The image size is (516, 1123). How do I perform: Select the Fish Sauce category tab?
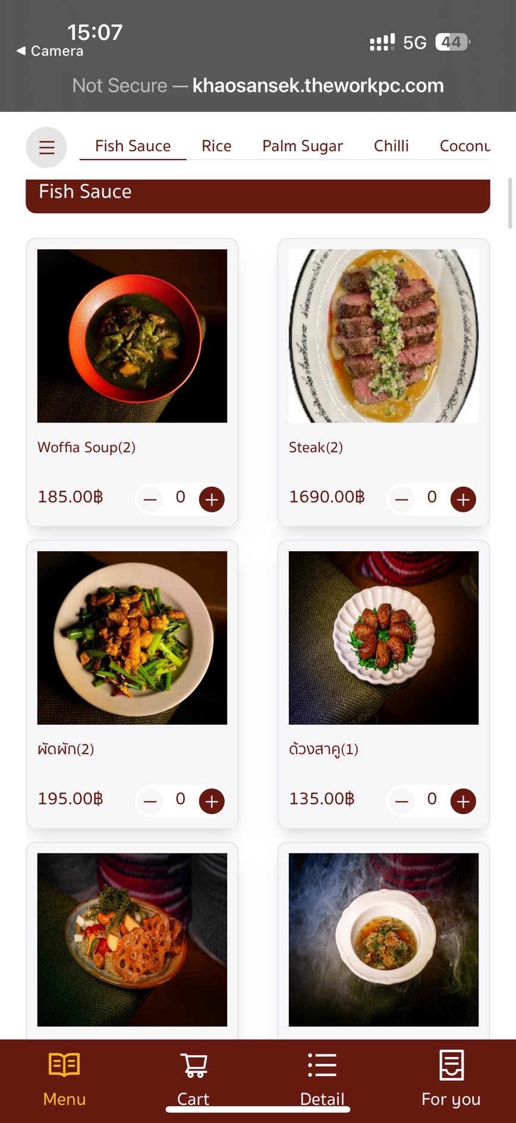133,146
